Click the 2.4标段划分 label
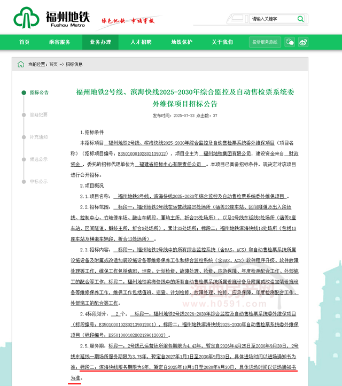The width and height of the screenshot is (342, 386). tap(94, 314)
